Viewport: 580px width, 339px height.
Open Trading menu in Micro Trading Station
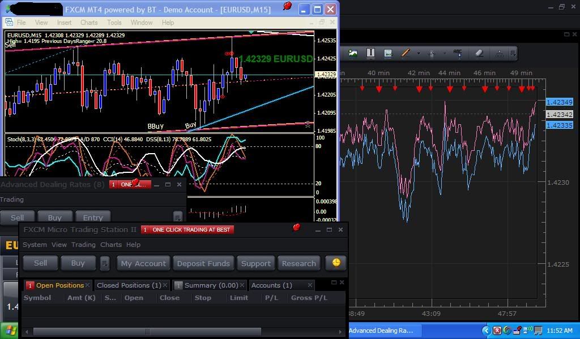(x=84, y=245)
